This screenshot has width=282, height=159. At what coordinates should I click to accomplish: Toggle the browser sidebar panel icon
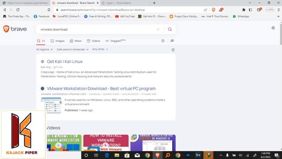251,10
